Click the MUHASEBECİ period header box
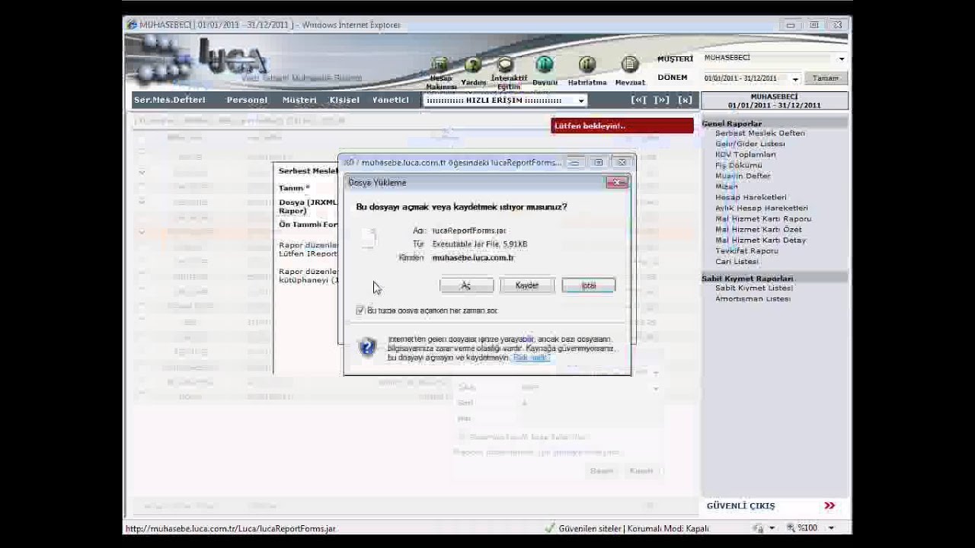 coord(774,101)
